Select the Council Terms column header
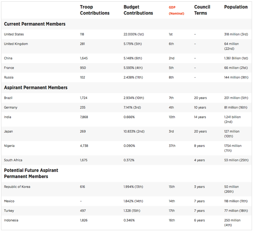253x231 pixels. [x=202, y=10]
